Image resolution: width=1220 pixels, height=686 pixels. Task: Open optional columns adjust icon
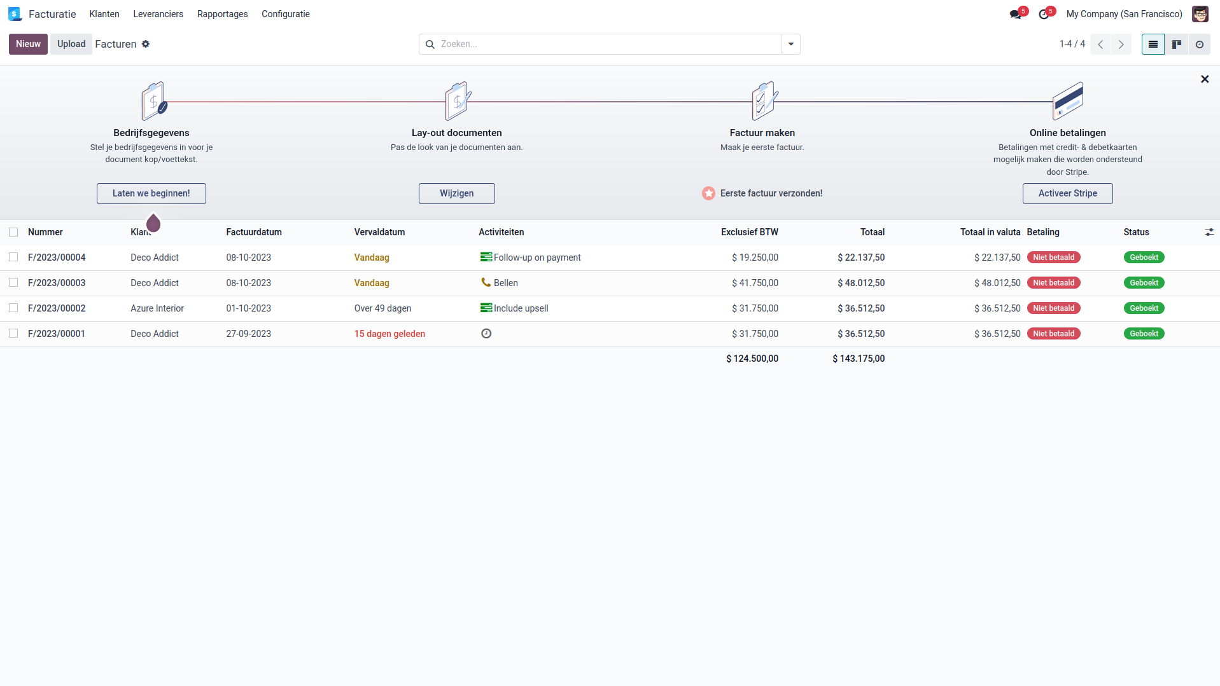point(1209,232)
